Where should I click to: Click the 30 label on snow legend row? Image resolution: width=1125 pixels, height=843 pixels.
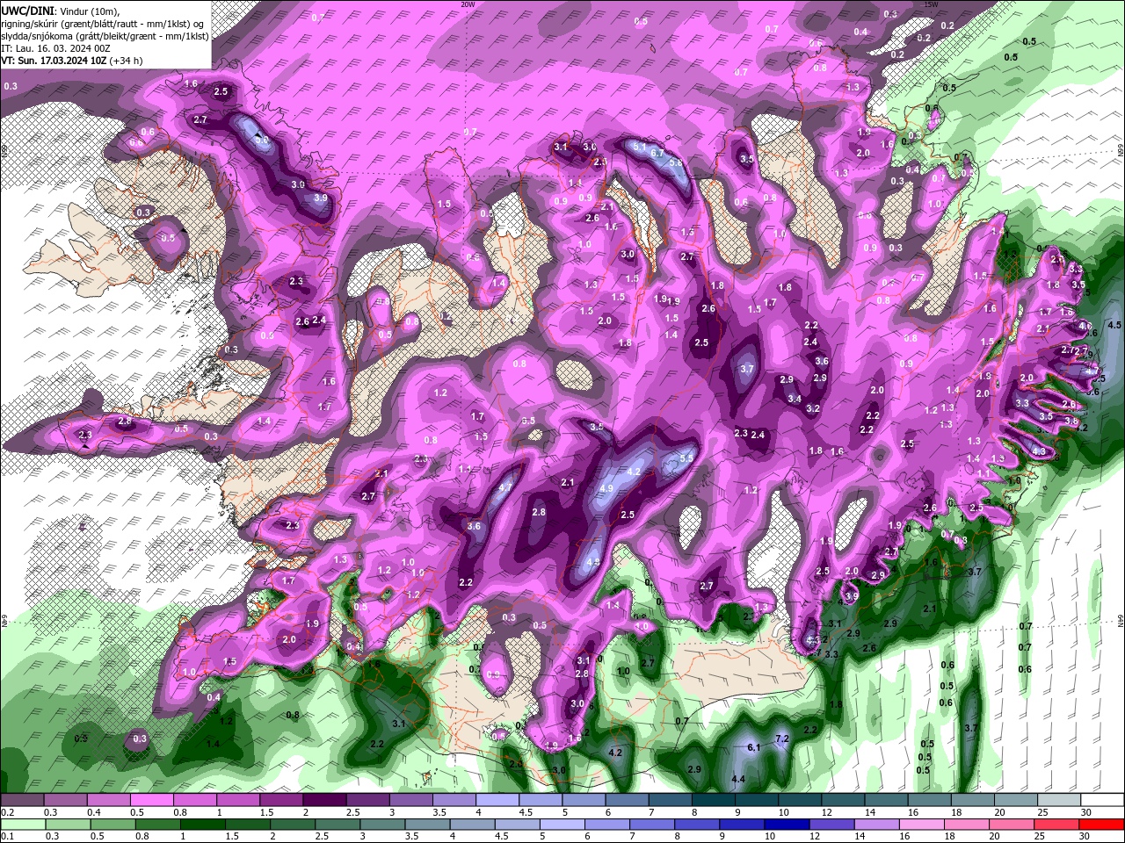[x=1086, y=811]
